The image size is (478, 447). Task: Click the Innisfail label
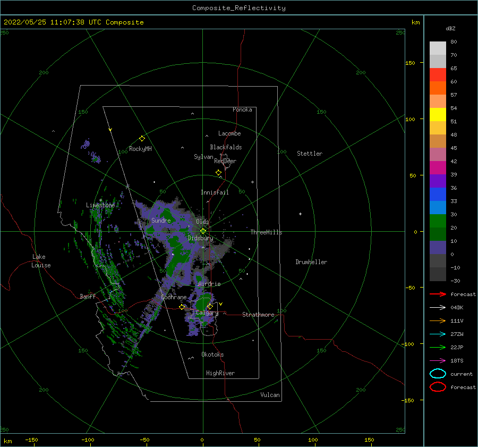click(x=215, y=192)
